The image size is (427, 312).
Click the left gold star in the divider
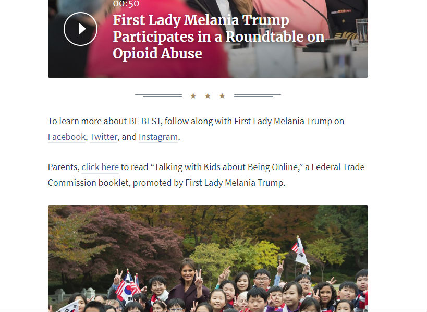click(193, 96)
